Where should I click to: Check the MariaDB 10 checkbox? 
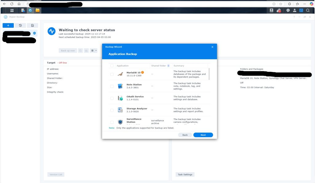point(112,74)
